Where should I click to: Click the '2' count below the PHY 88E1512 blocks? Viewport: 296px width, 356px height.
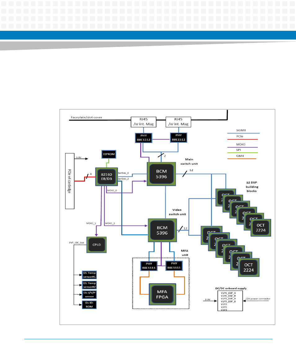point(165,156)
